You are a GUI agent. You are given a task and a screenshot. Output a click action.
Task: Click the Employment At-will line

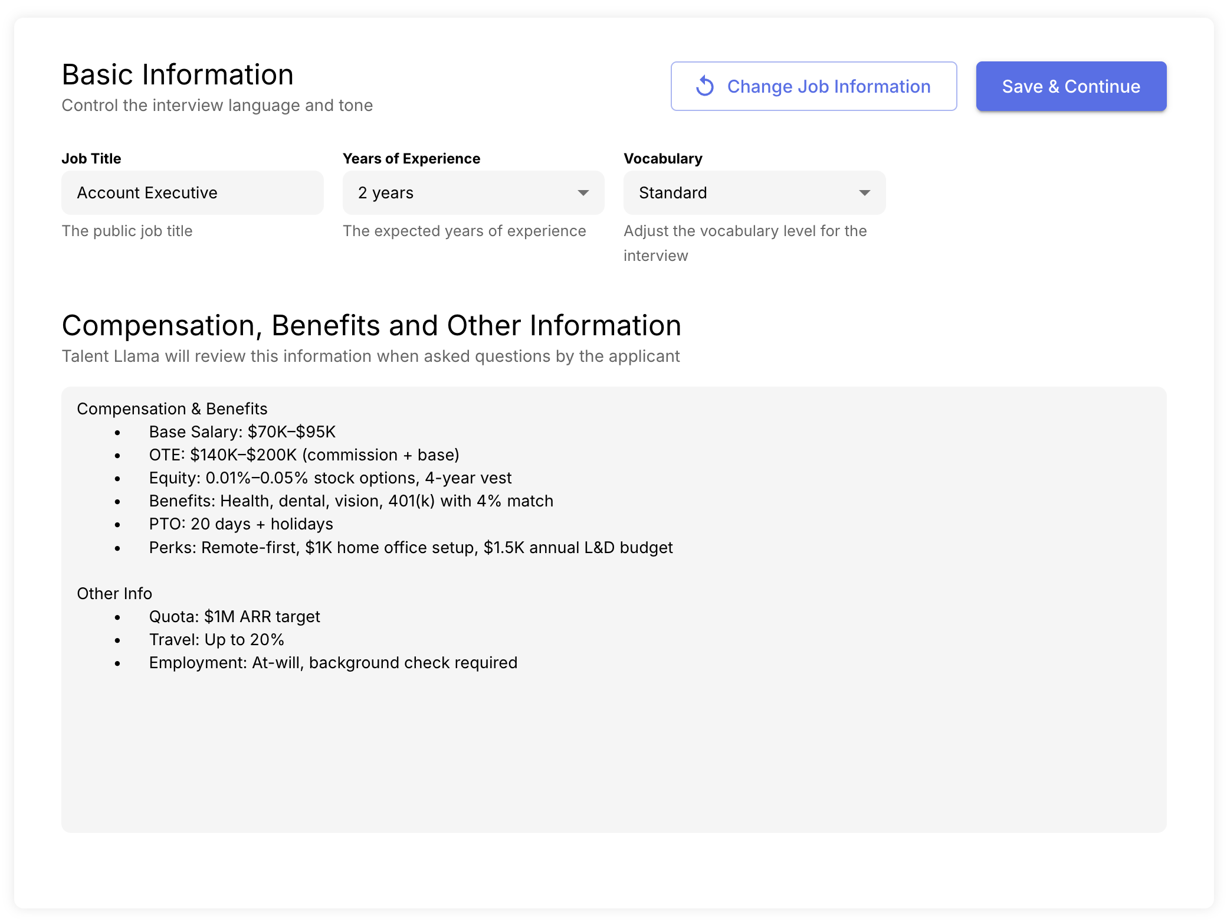pyautogui.click(x=333, y=663)
